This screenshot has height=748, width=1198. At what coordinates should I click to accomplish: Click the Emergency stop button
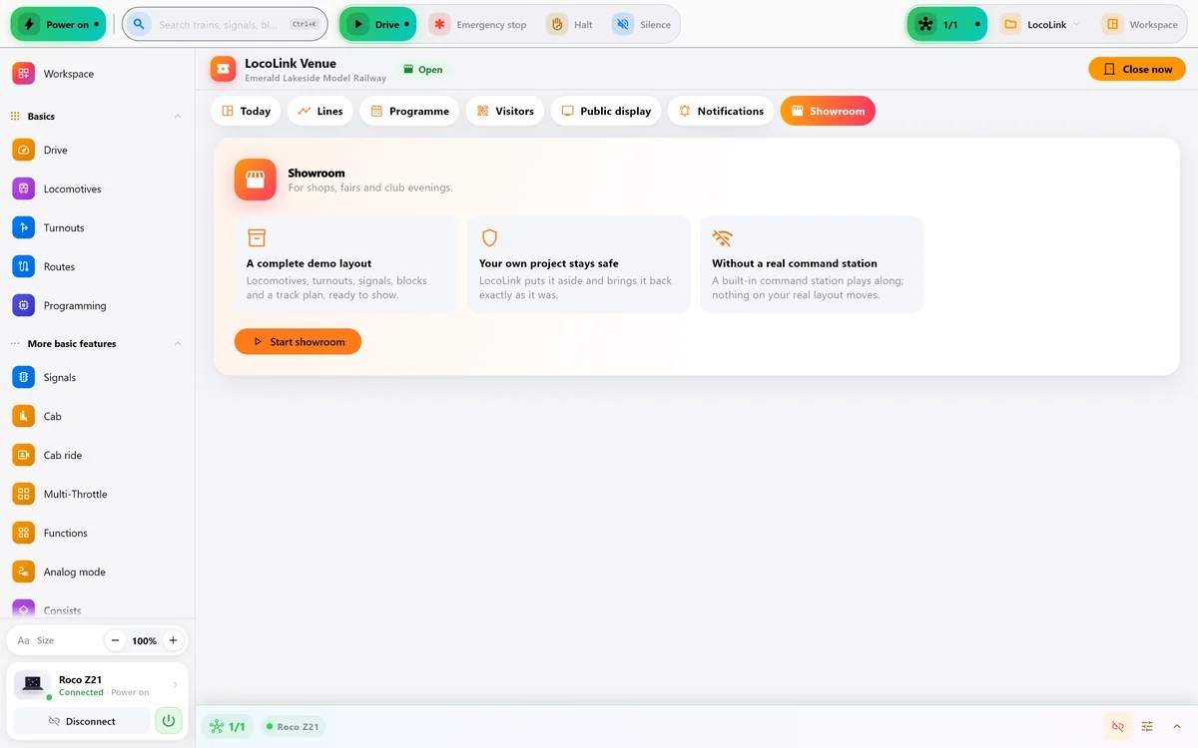[x=478, y=24]
